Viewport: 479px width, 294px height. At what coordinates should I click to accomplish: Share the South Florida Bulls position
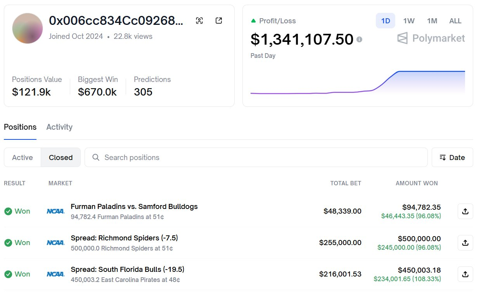pyautogui.click(x=465, y=274)
